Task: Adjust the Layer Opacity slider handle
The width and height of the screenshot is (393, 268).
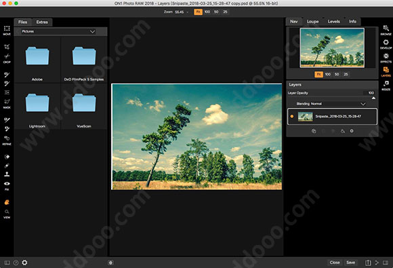Action: (373, 98)
